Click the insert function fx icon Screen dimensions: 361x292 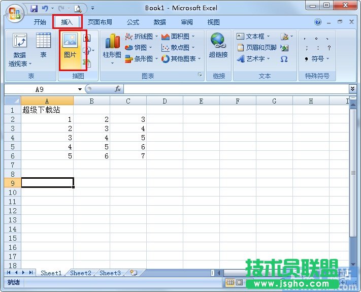pos(117,89)
